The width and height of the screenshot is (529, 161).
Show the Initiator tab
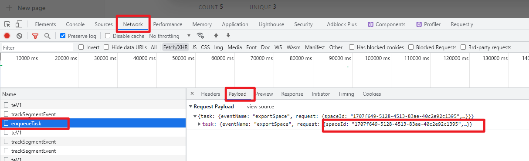click(x=321, y=94)
